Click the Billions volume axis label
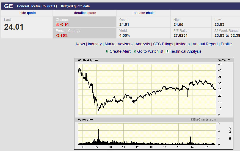Viewport: 240px width, 151px height. pos(230,133)
